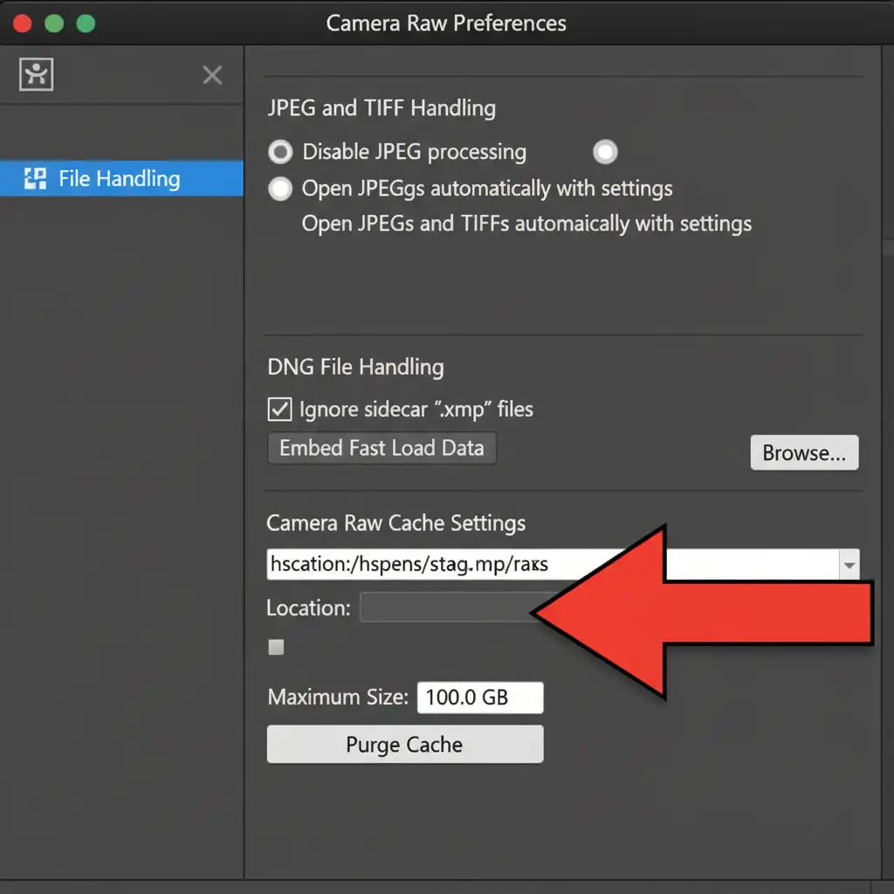Click the Maximum Size 100.0 GB field
This screenshot has width=894, height=894.
pyautogui.click(x=480, y=698)
